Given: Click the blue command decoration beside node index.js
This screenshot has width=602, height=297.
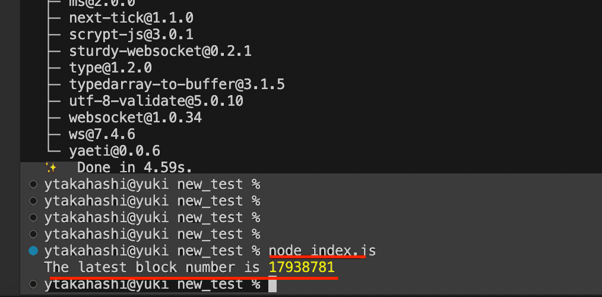Looking at the screenshot, I should [x=33, y=251].
